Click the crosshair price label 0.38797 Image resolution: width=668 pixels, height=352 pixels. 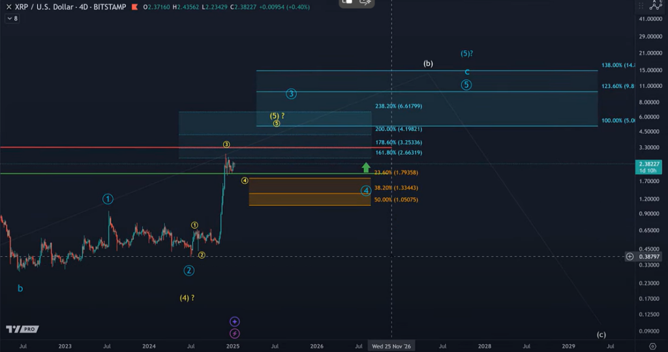point(649,257)
